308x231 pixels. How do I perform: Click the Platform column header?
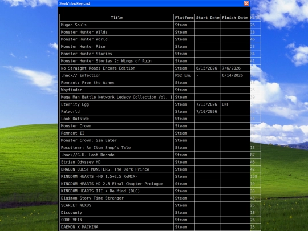(x=184, y=18)
